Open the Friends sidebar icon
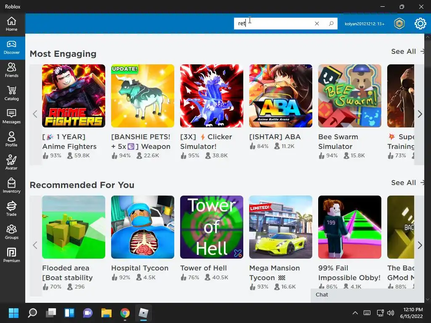 (11, 70)
